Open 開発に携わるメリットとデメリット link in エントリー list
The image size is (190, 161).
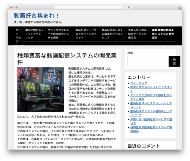tap(151, 89)
